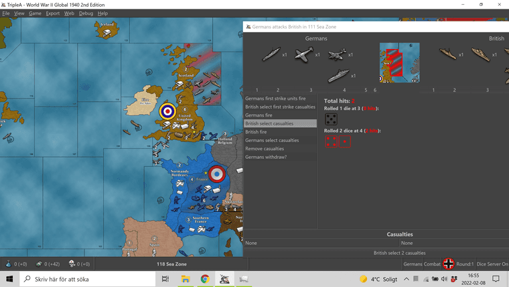Click the Casualties header

click(x=400, y=234)
